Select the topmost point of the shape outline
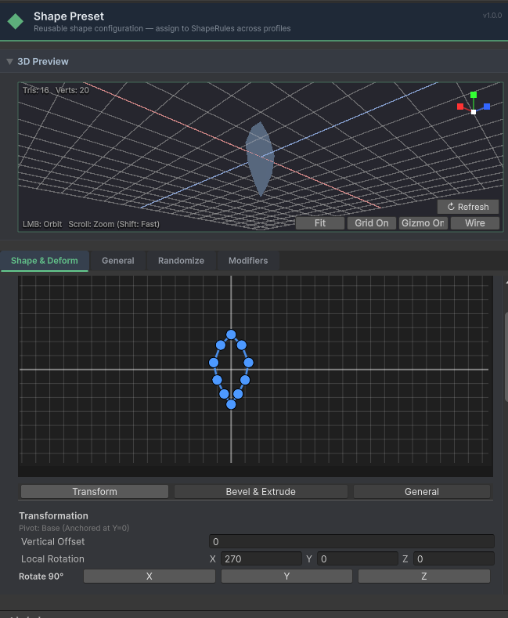The image size is (508, 618). click(231, 334)
